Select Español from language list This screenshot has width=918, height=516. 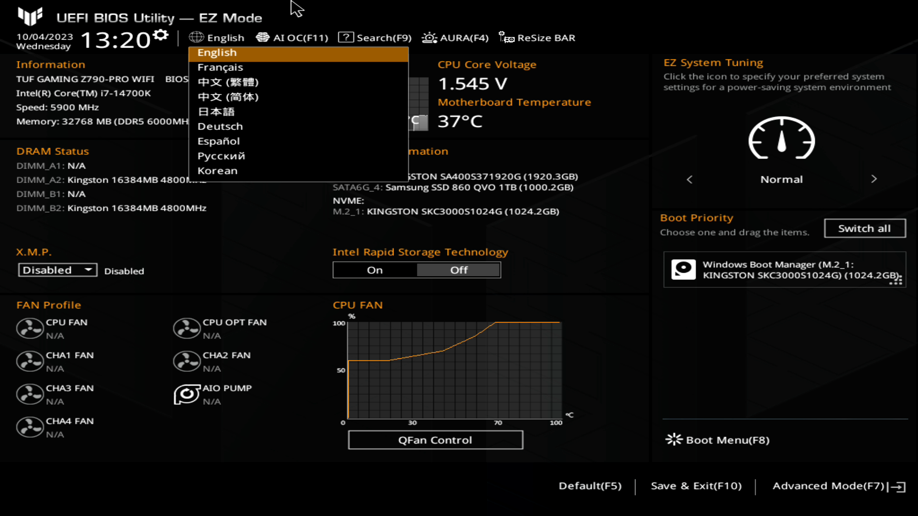298,141
